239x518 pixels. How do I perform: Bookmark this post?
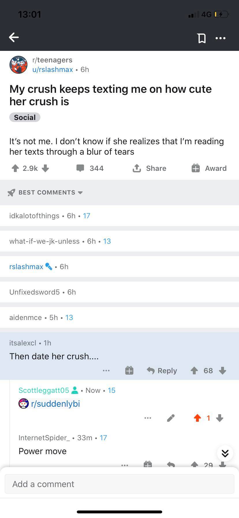click(202, 38)
